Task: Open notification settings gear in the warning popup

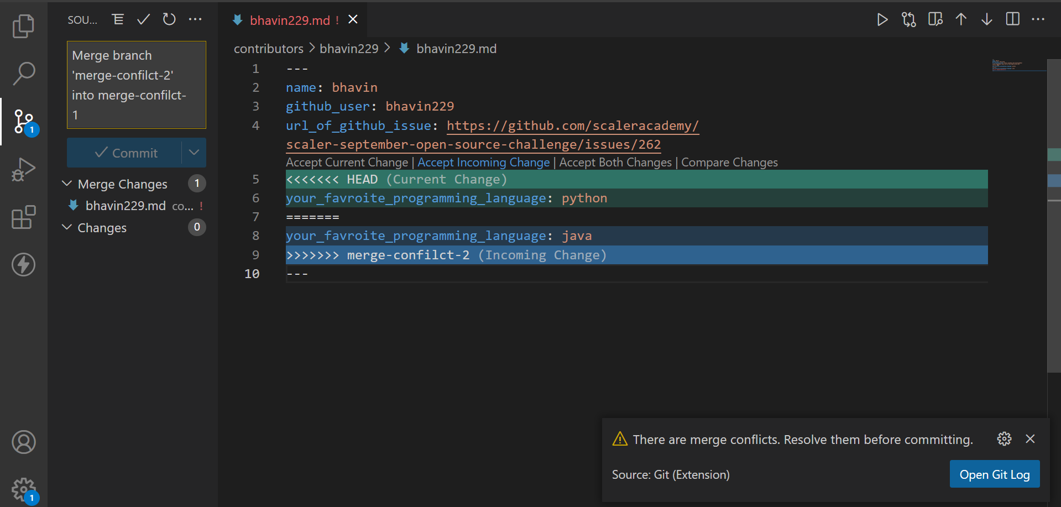Action: point(1005,439)
